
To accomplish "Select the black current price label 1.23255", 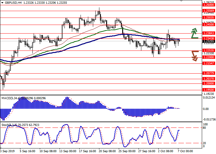I will (209, 41).
